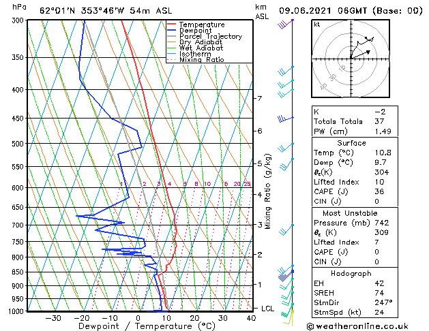
Task: Click the '400' pressure level label
Action: click(19, 90)
